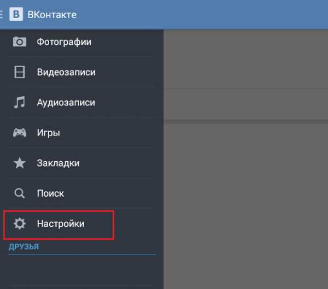Click the star icon beside Закладки

click(x=20, y=163)
